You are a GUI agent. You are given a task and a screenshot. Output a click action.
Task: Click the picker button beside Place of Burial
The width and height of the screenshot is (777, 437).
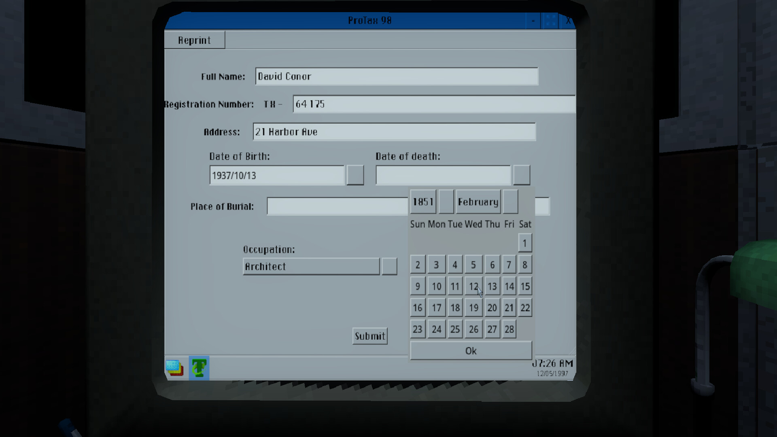click(543, 206)
